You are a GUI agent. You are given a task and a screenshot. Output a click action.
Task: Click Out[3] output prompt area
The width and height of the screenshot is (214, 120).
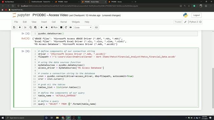[26, 39]
